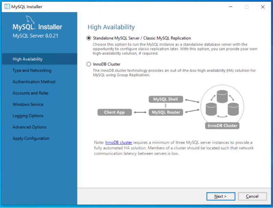Open Logging Options step
273x208 pixels.
pos(28,116)
